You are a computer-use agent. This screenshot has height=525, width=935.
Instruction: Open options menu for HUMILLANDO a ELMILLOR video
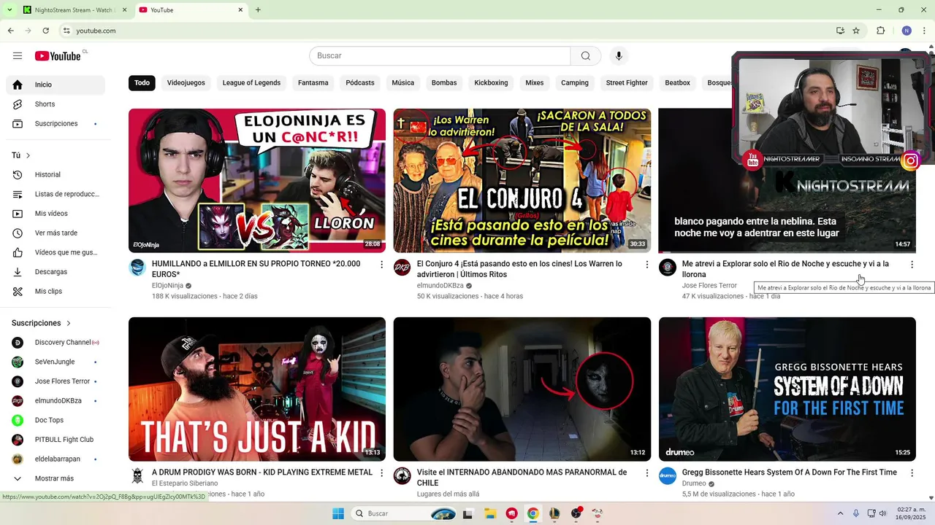point(381,265)
